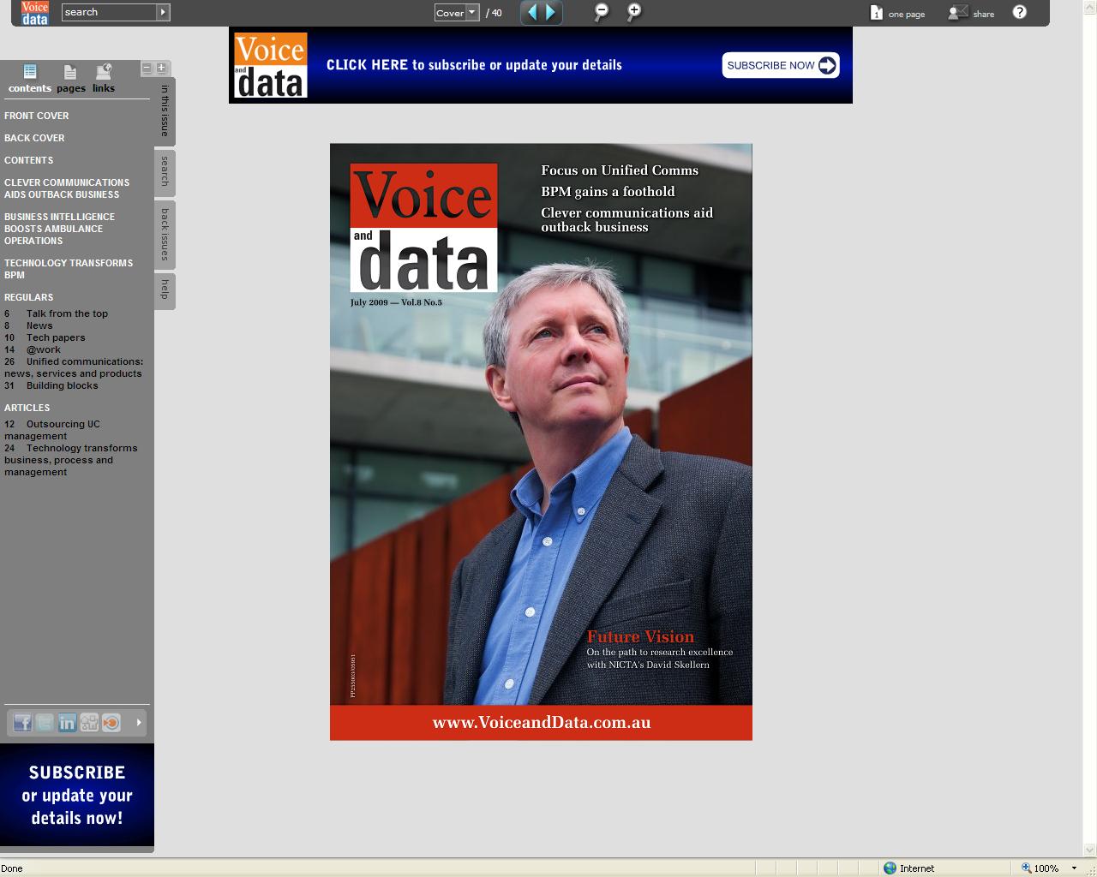Go to the previous page arrow

(x=532, y=12)
